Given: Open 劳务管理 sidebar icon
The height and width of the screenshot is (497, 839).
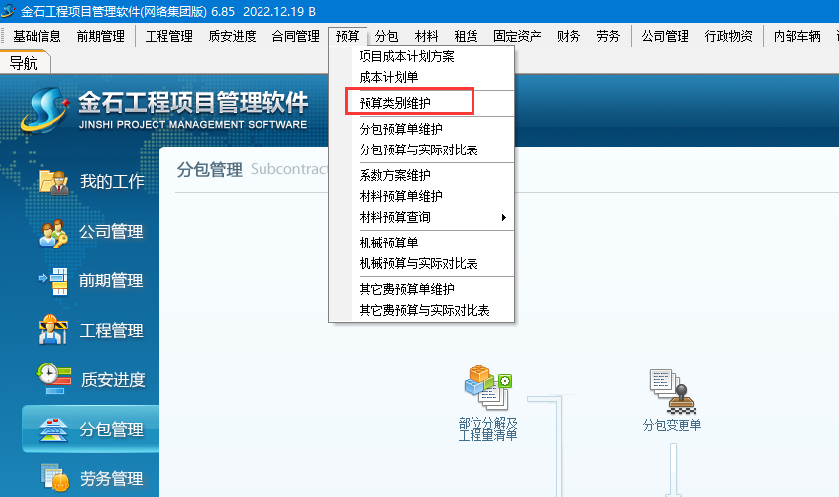Looking at the screenshot, I should [53, 477].
